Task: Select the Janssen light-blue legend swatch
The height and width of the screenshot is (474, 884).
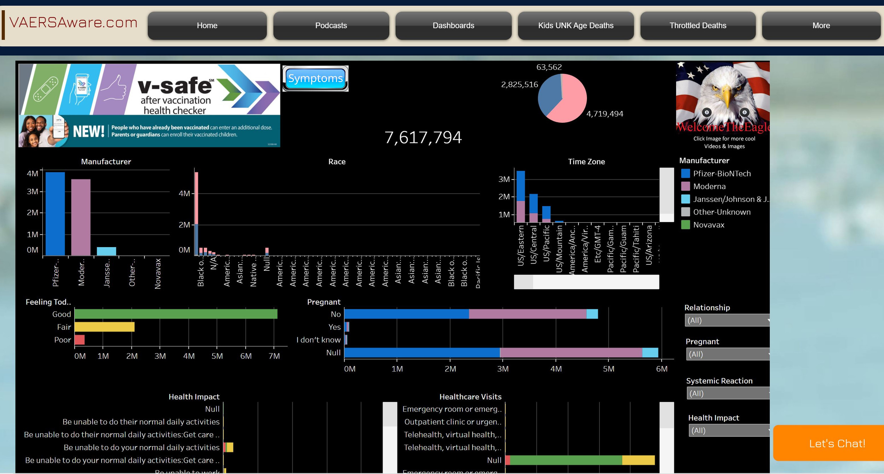Action: [685, 199]
